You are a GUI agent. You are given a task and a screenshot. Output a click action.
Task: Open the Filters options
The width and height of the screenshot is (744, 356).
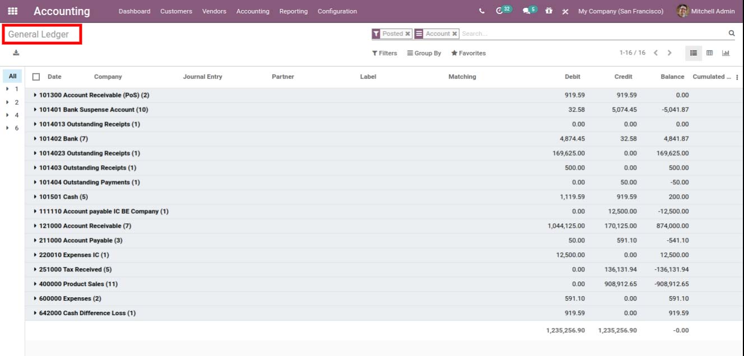(x=384, y=53)
